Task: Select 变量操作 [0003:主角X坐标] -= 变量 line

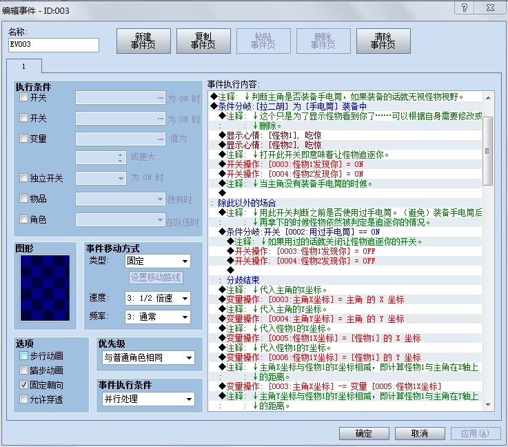Action: pos(345,386)
